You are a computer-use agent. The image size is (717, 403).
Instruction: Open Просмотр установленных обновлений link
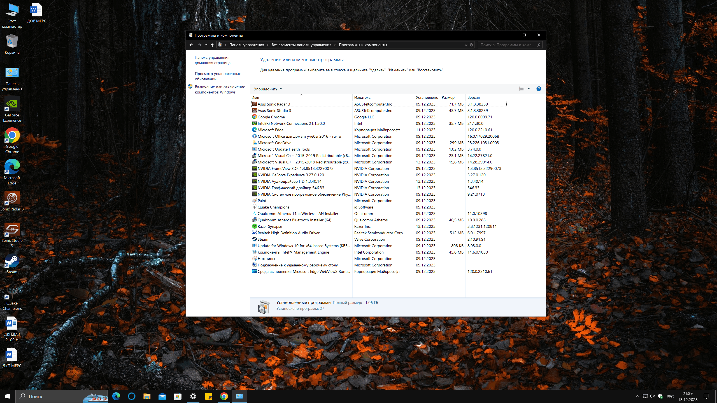tap(218, 76)
